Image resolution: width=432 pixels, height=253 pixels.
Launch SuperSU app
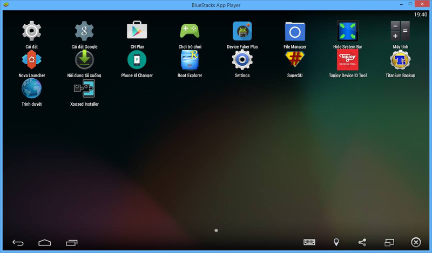coord(295,59)
